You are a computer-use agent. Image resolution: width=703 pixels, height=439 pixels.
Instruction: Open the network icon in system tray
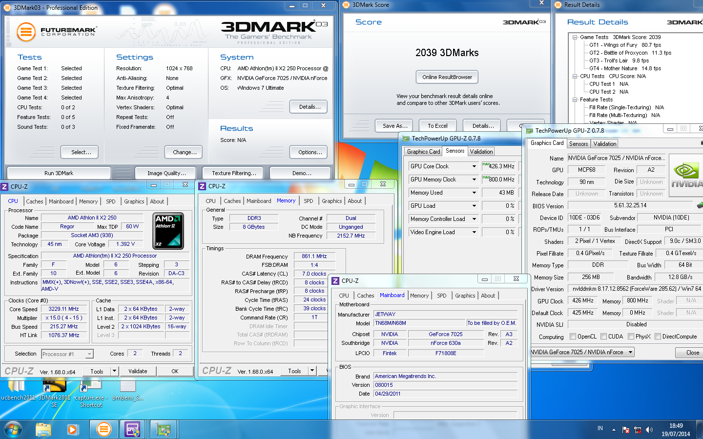[x=638, y=430]
